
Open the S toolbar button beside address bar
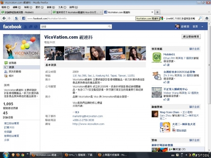[16, 18]
